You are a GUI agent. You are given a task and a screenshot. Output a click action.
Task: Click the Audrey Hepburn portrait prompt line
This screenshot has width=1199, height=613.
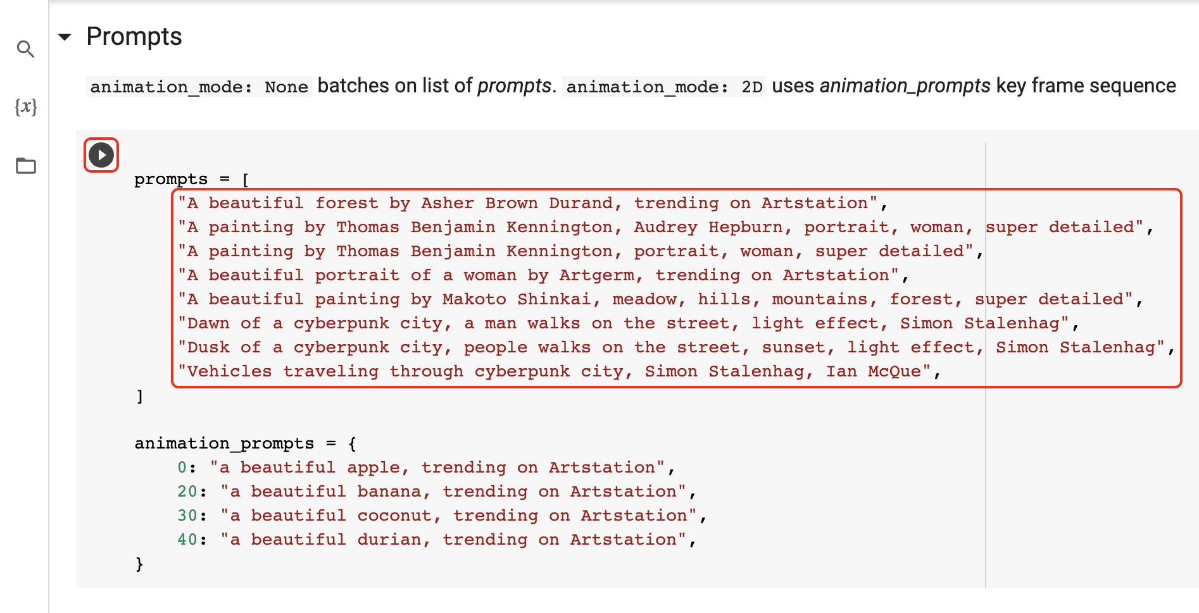[x=666, y=227]
